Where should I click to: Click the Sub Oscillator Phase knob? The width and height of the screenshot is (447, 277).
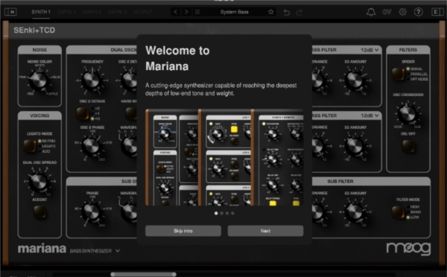coord(92,211)
